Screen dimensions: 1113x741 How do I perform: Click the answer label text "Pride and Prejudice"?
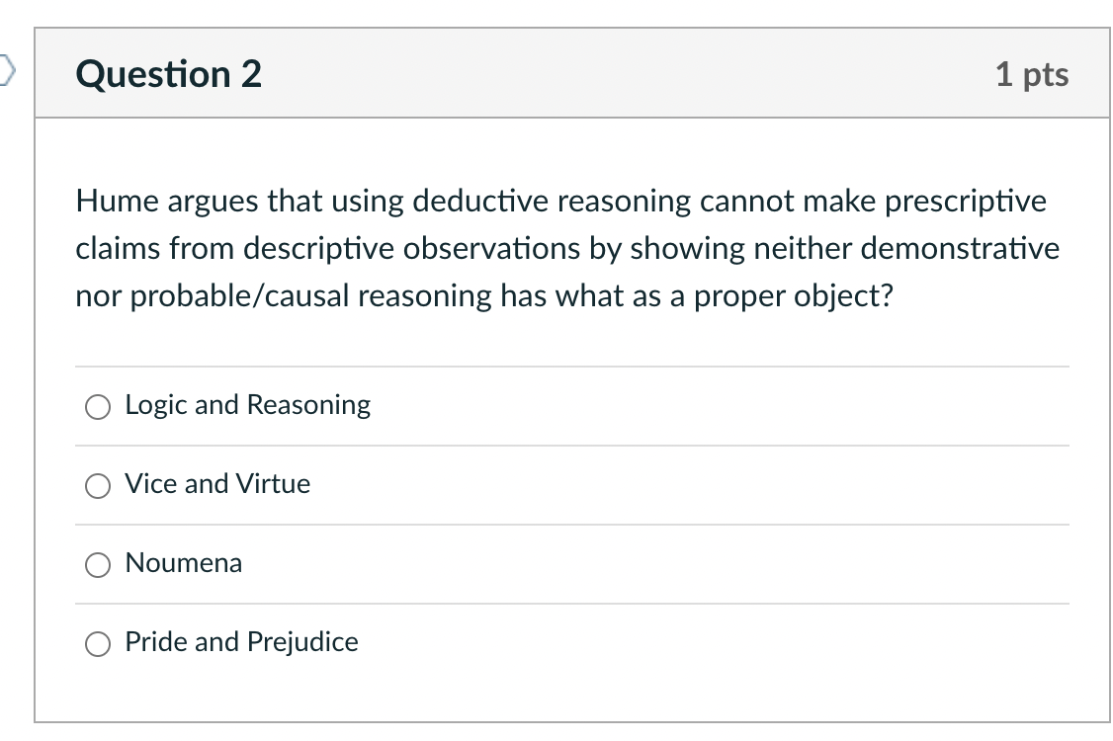[x=241, y=642]
